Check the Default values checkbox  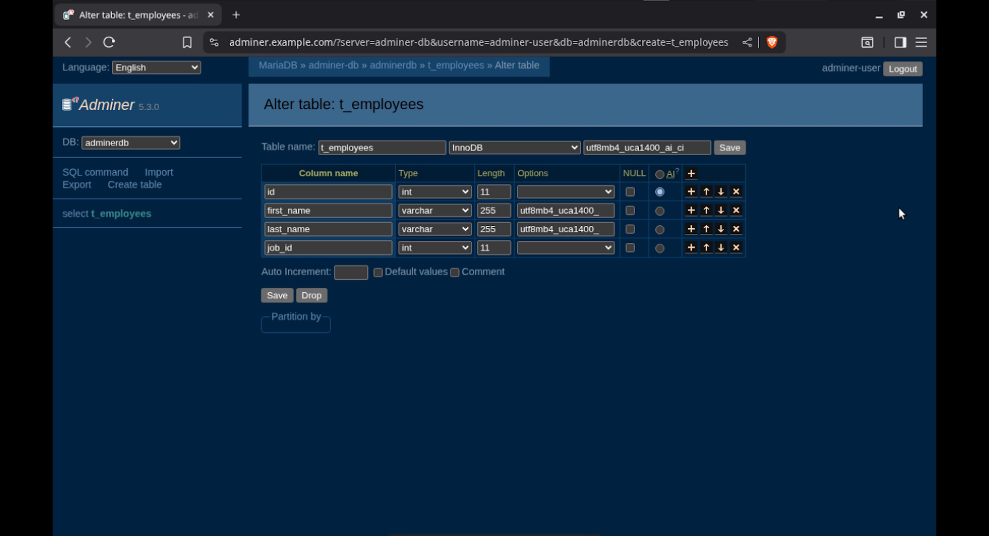tap(378, 273)
